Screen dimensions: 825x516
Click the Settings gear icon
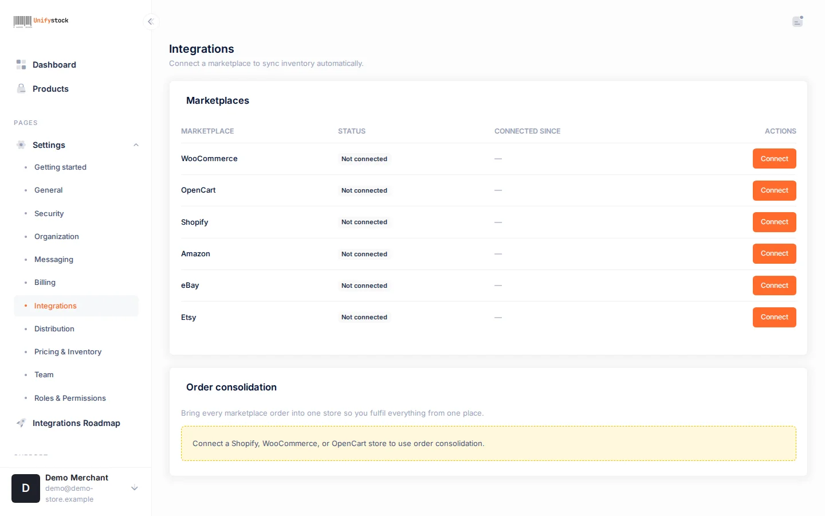point(21,145)
